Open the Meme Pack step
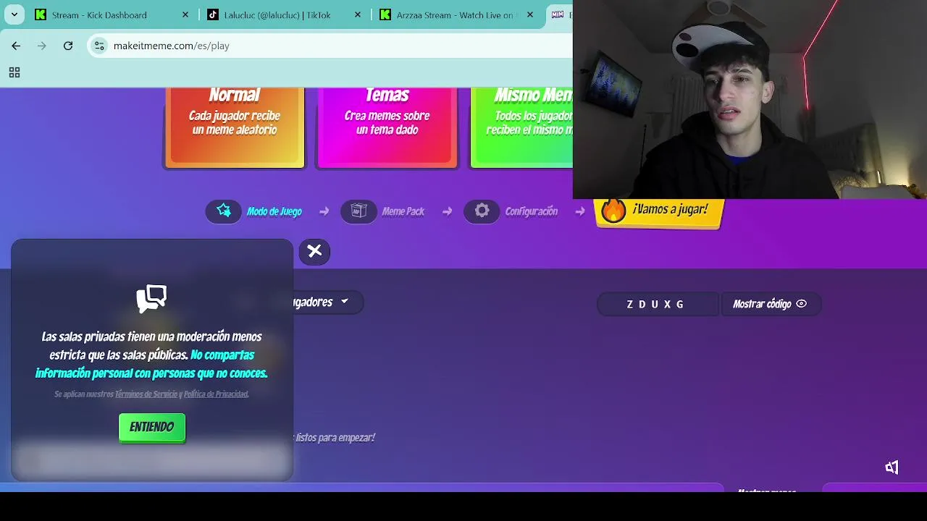This screenshot has width=927, height=521. (384, 211)
